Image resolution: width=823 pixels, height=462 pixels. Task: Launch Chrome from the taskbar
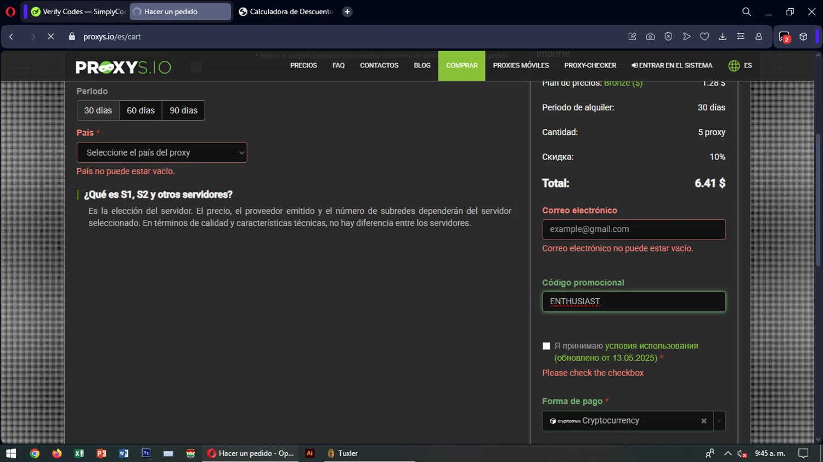point(35,453)
